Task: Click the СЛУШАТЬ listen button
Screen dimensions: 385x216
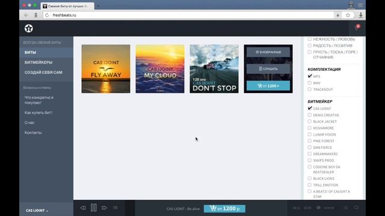Action: click(268, 69)
